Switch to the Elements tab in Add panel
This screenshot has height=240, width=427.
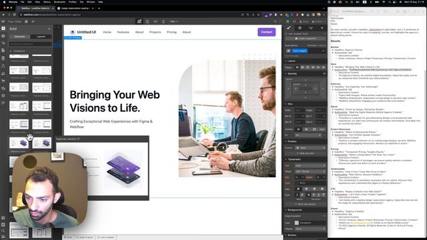[19, 37]
